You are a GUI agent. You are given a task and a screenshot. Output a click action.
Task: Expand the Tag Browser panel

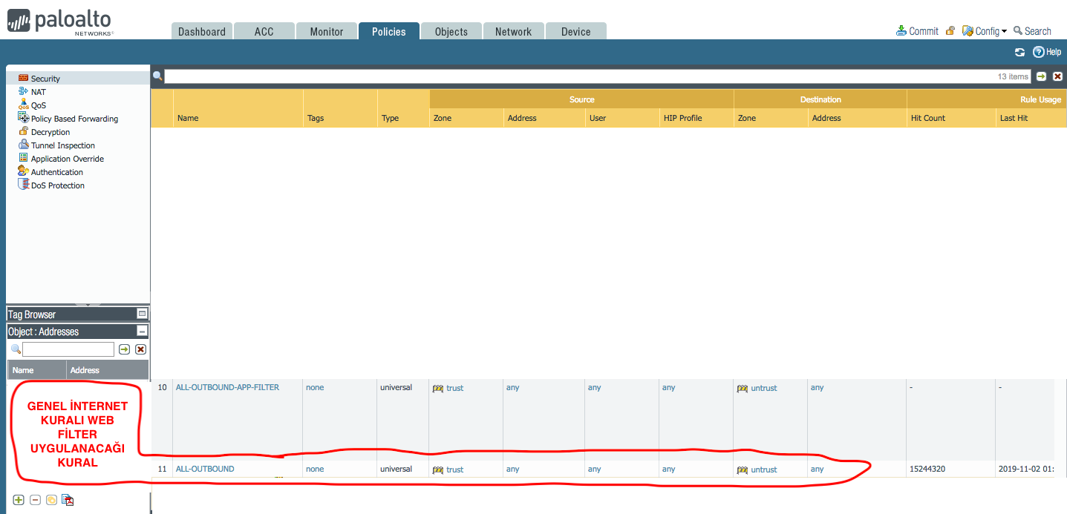(142, 314)
